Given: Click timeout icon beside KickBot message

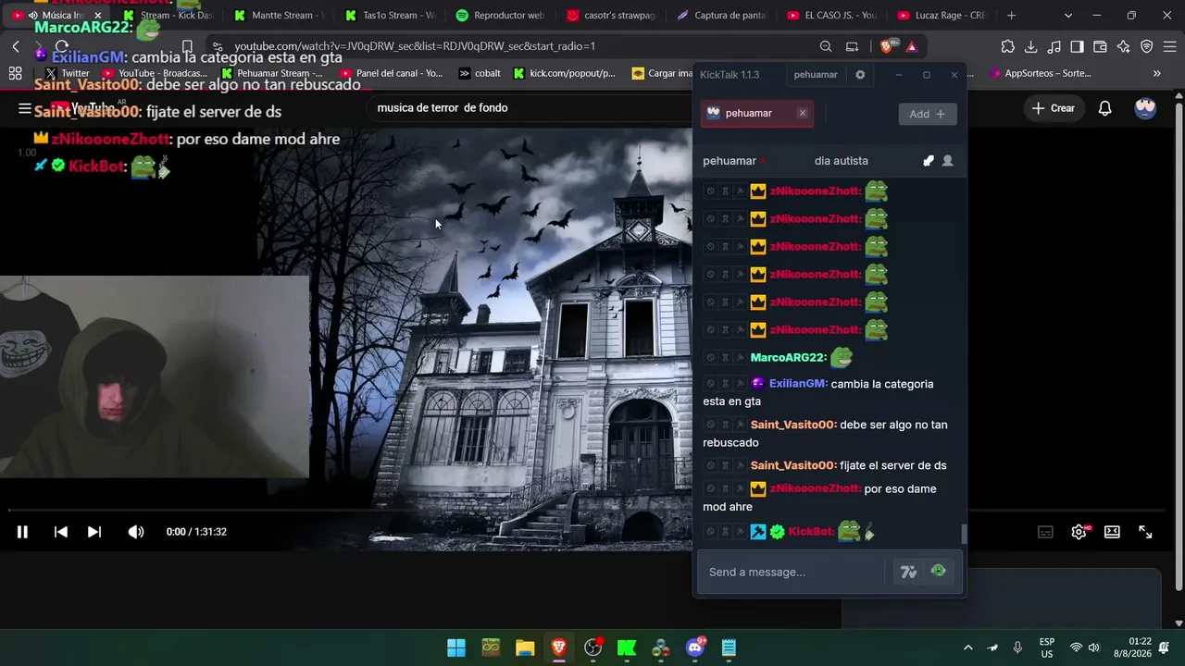Looking at the screenshot, I should (x=726, y=532).
